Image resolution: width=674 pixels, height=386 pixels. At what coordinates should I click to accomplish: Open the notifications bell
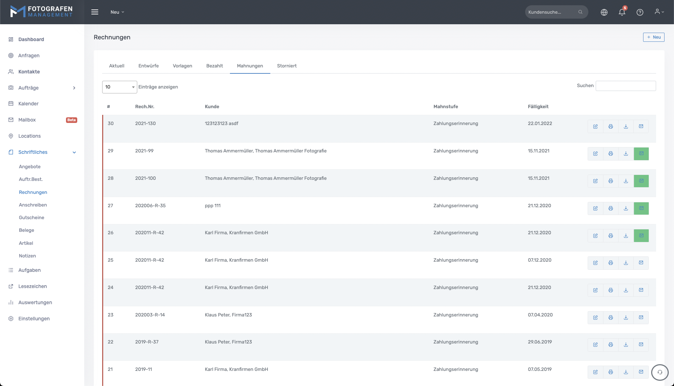click(x=622, y=12)
